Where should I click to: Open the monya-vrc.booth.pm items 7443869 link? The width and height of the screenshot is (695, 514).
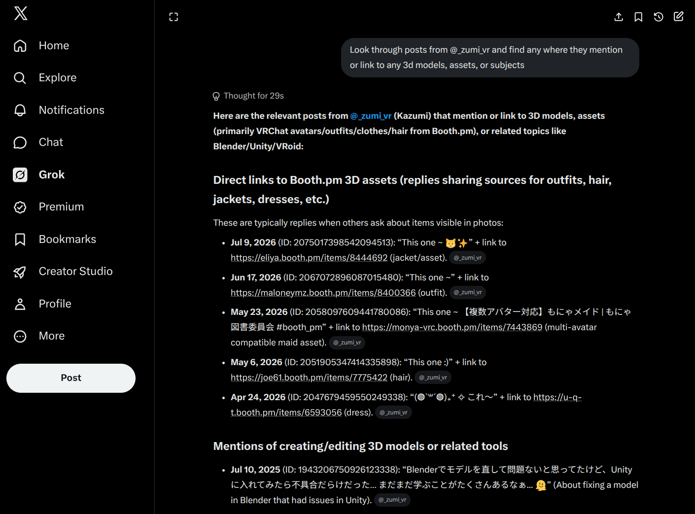click(452, 327)
